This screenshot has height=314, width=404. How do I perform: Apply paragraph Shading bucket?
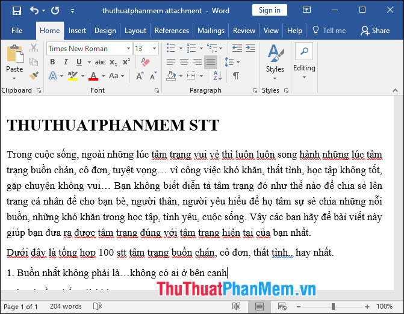click(x=172, y=76)
